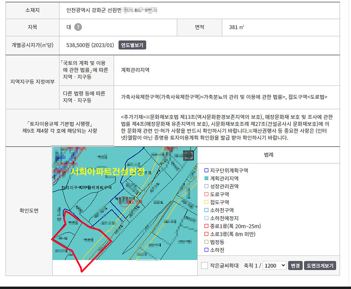Click the 소하천예정지 legend entry
The image size is (351, 289).
(x=224, y=218)
